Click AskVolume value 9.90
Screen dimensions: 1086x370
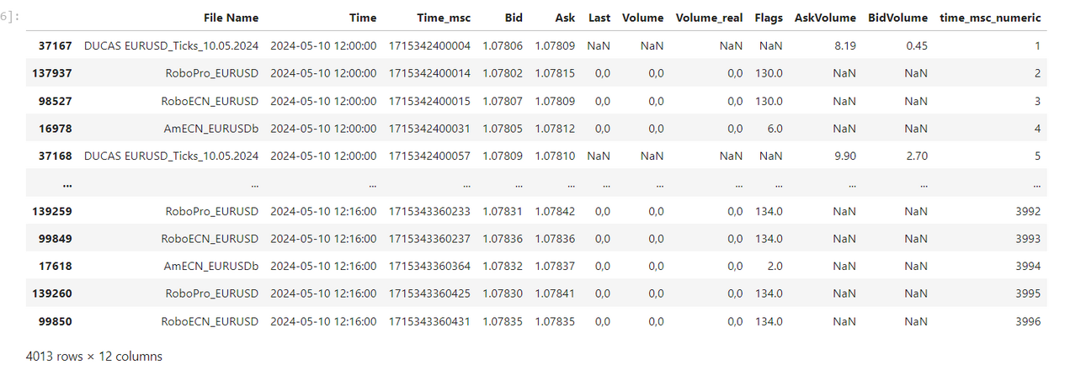tap(845, 156)
